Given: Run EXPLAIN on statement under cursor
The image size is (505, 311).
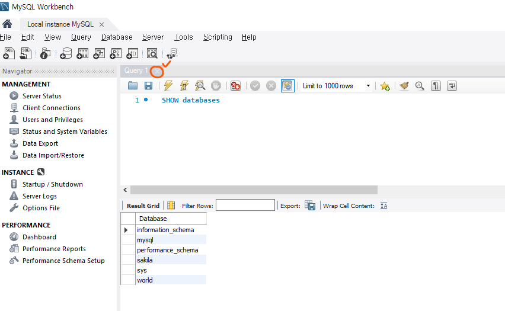Looking at the screenshot, I should (200, 86).
